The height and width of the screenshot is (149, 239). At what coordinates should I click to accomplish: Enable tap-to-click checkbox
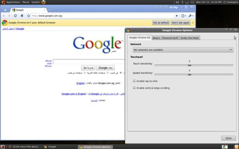tap(134, 81)
